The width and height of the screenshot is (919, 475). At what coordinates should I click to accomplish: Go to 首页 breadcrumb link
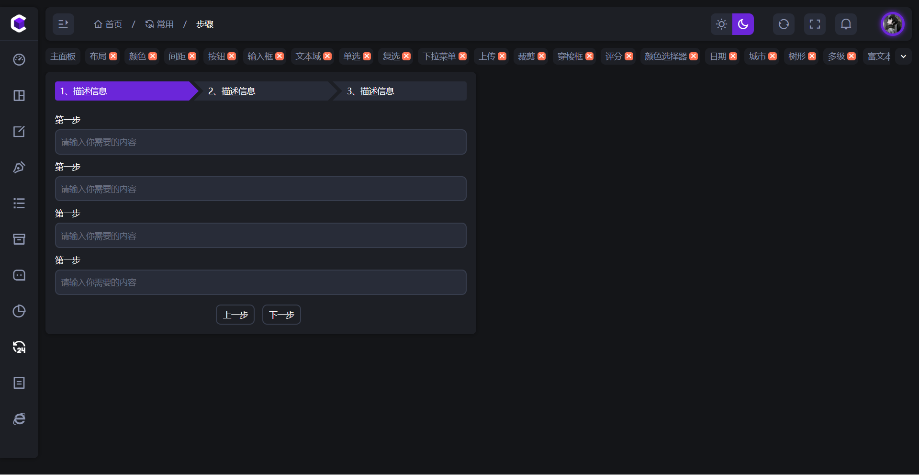108,24
